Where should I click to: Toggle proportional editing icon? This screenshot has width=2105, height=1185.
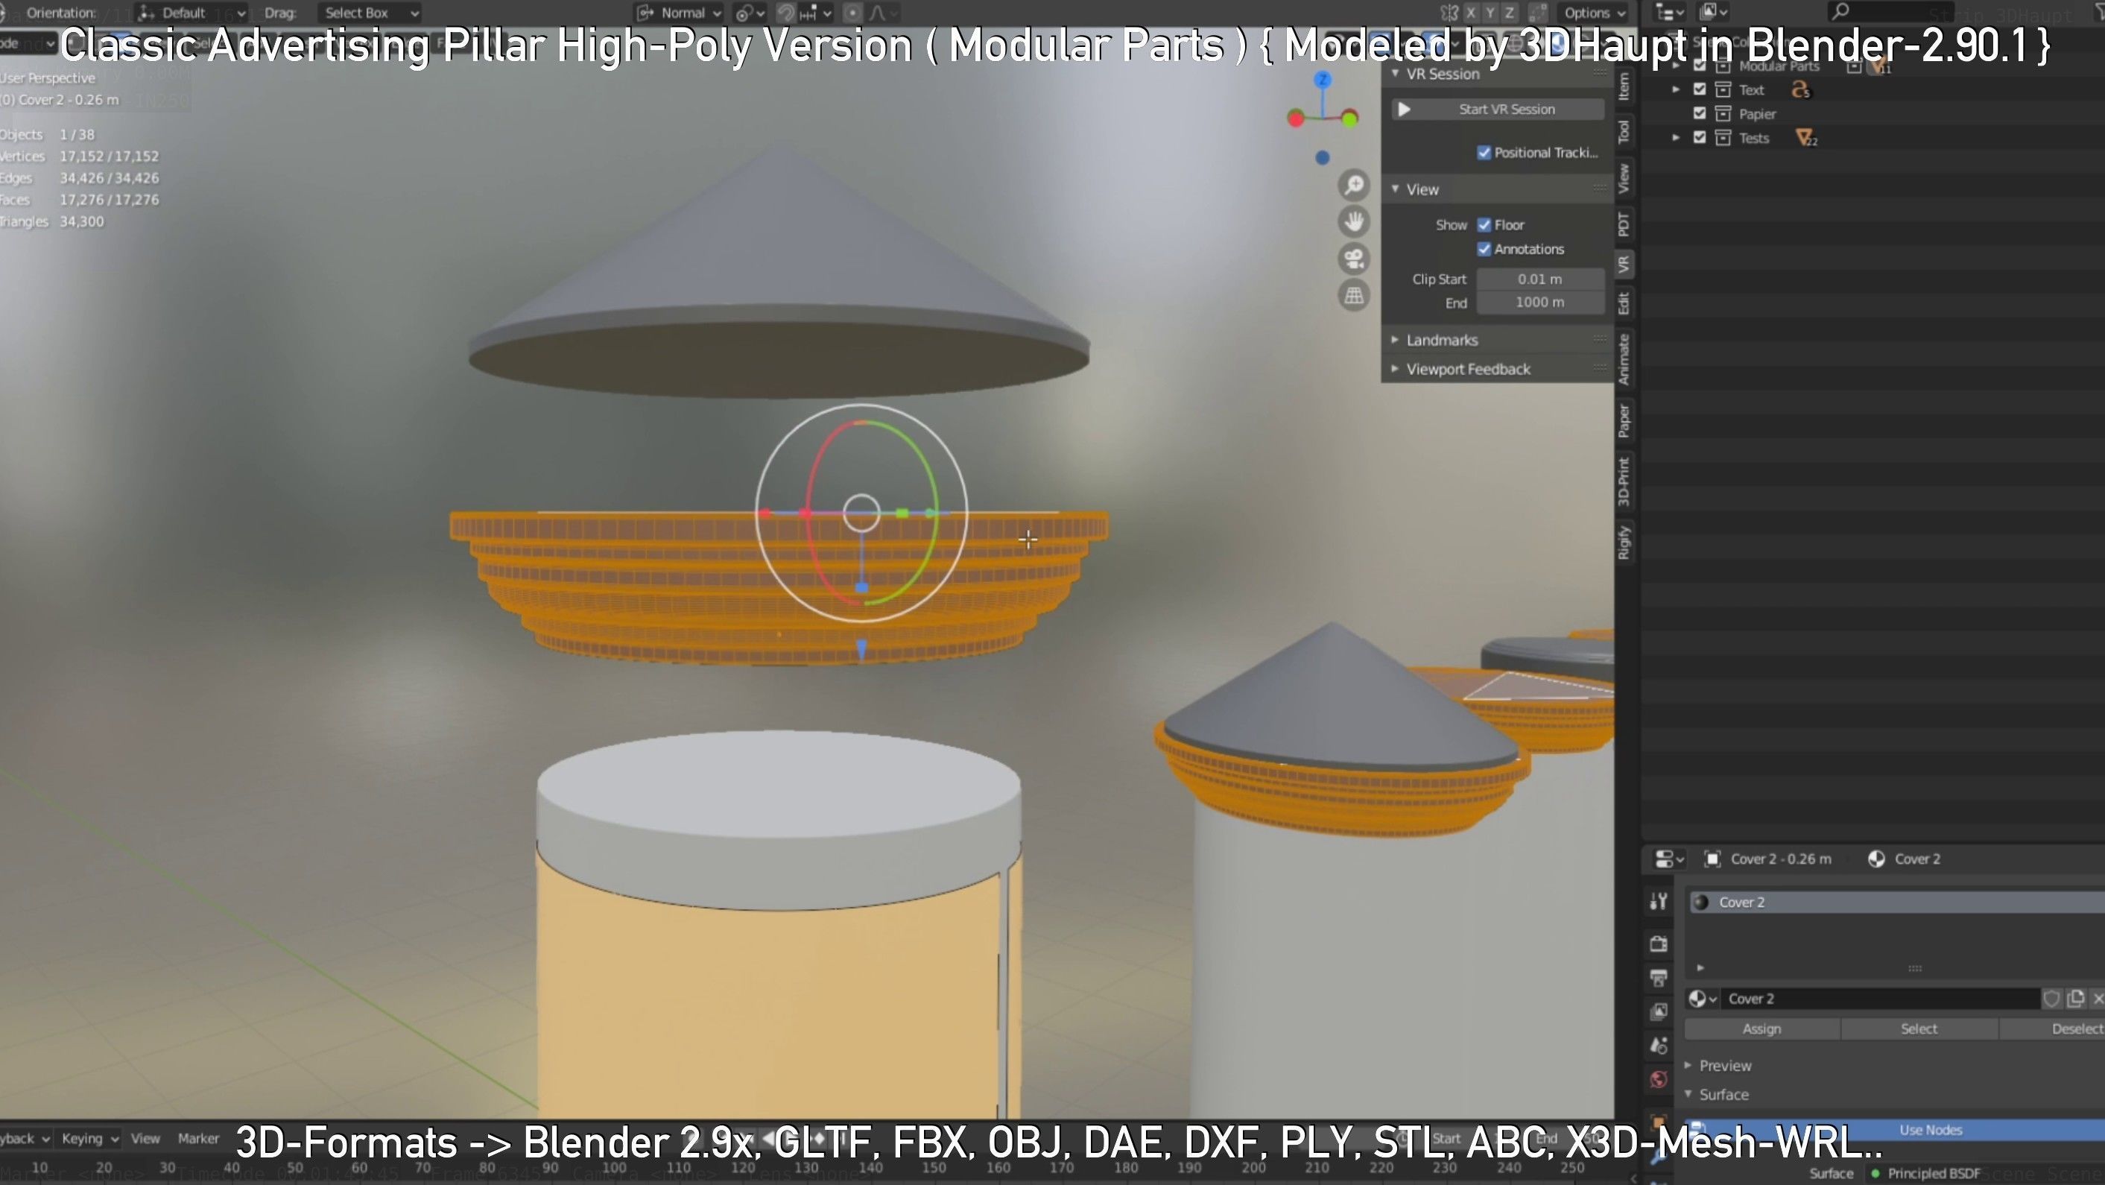(852, 13)
